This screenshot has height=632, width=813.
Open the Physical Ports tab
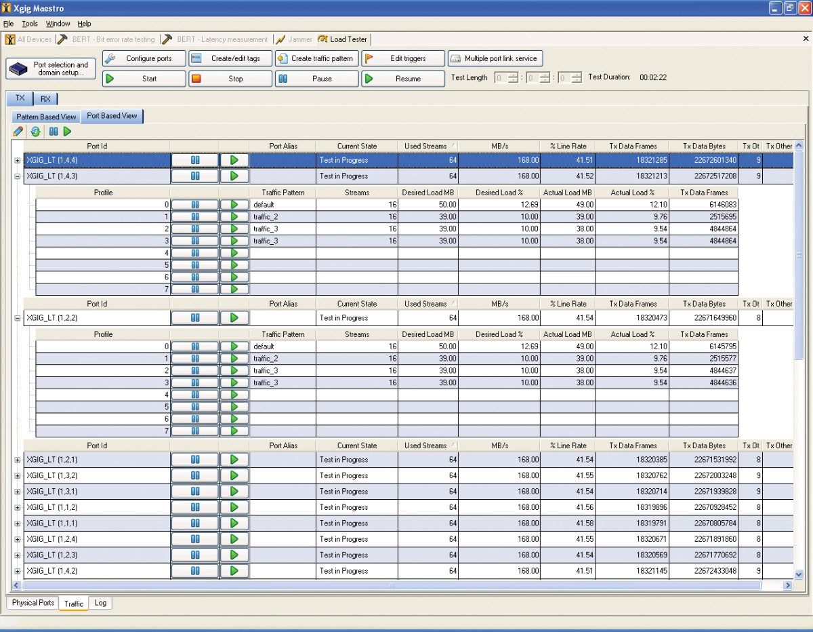[x=33, y=603]
